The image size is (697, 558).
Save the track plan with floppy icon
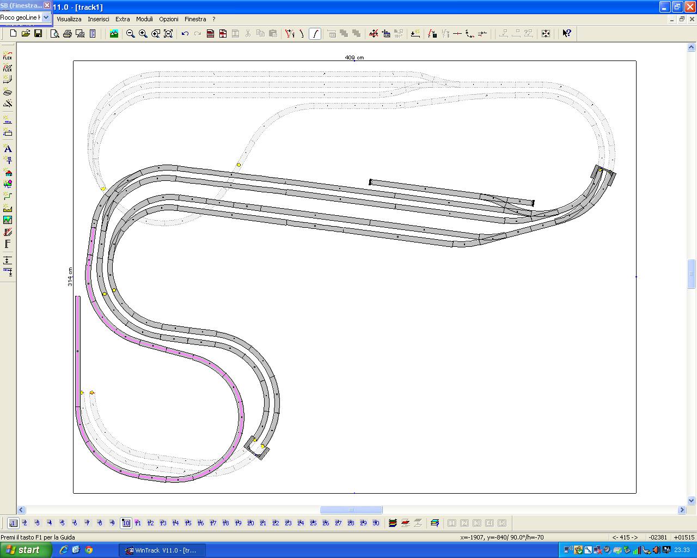[x=38, y=33]
